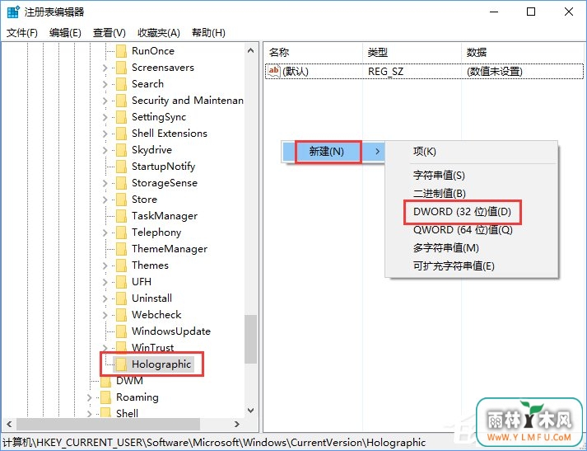The width and height of the screenshot is (587, 451).
Task: Select the (默认) value row
Action: (x=424, y=71)
